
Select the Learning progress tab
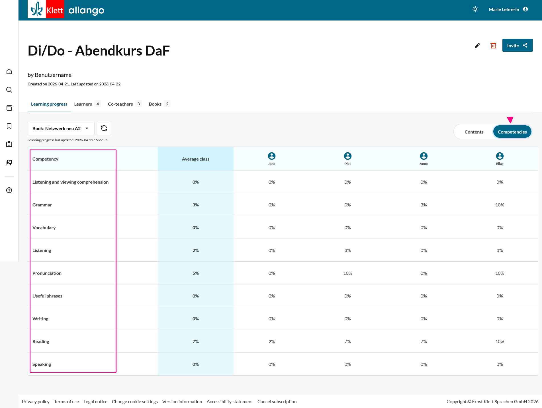click(x=49, y=104)
